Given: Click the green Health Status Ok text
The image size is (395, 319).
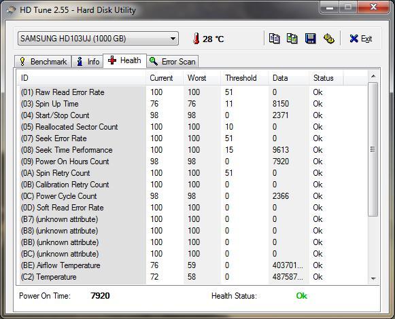Looking at the screenshot, I should pyautogui.click(x=302, y=296).
